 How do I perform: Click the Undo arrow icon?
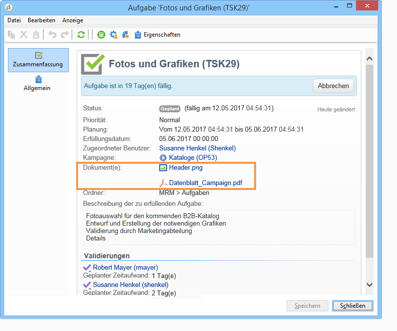click(x=52, y=35)
